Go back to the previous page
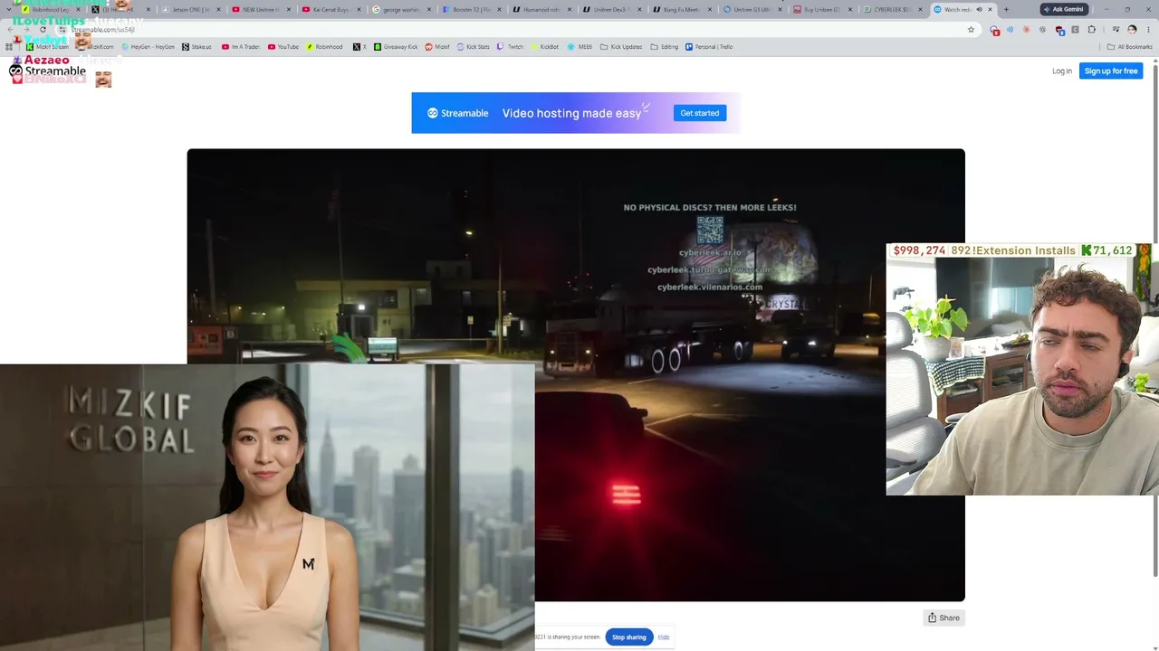The width and height of the screenshot is (1159, 651). pyautogui.click(x=9, y=30)
